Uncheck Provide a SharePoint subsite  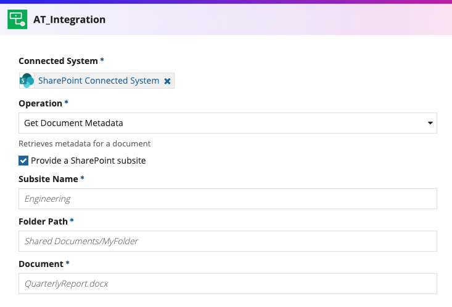23,161
